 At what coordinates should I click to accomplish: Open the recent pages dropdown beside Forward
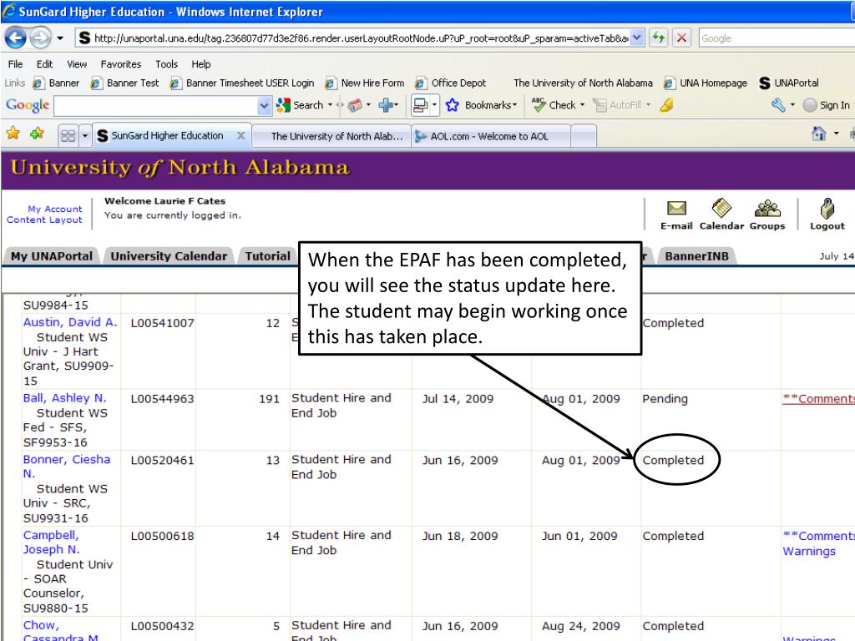60,38
